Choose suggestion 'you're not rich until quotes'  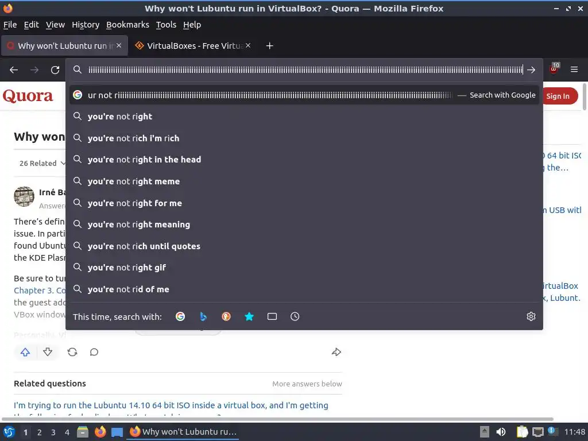point(304,246)
